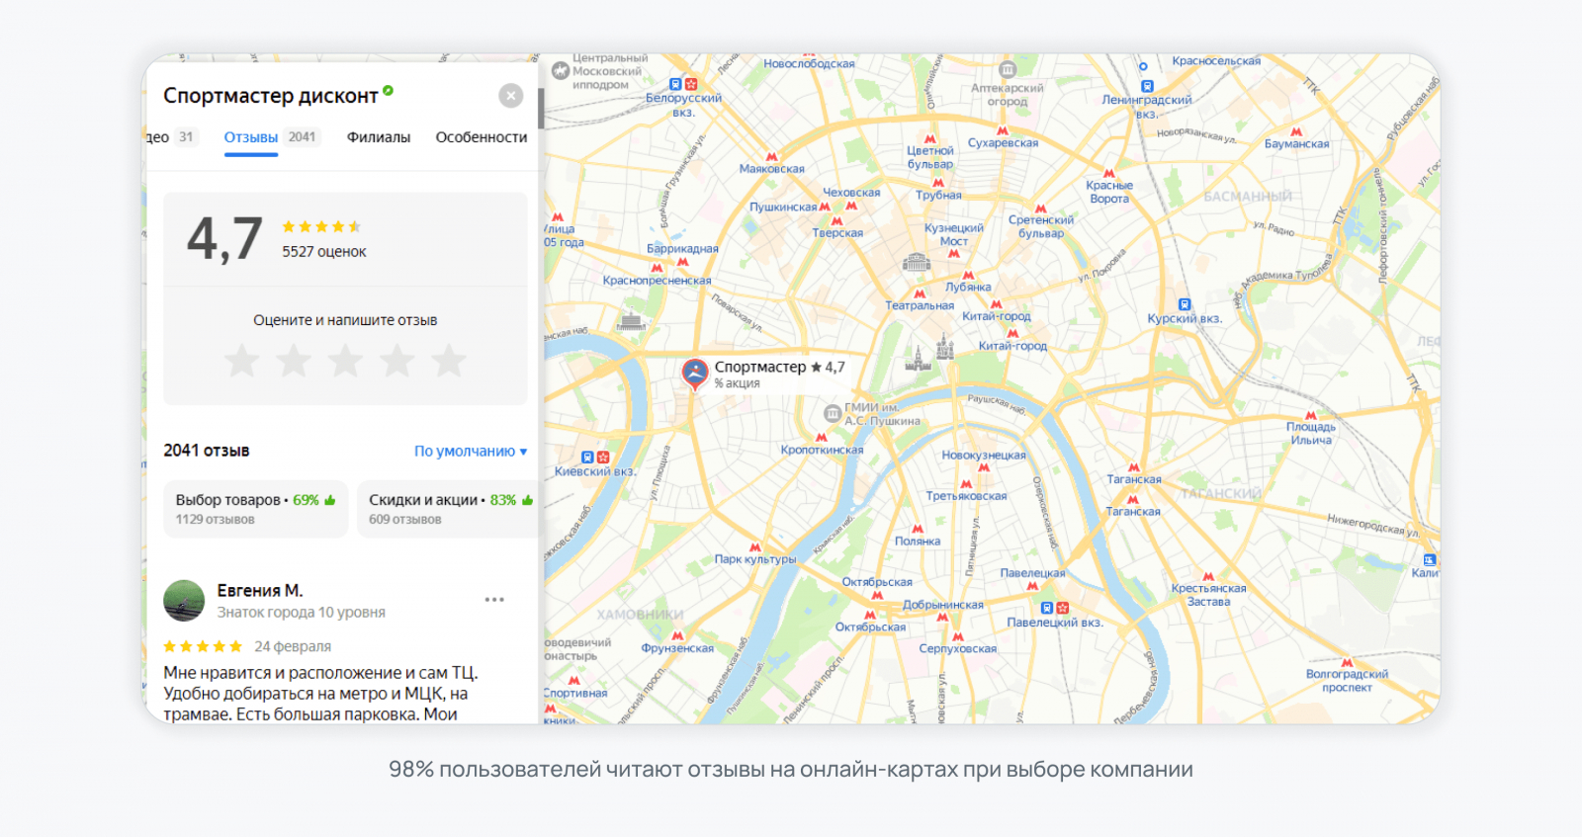Click the "Кузнецкий Мост" station label

(x=954, y=234)
